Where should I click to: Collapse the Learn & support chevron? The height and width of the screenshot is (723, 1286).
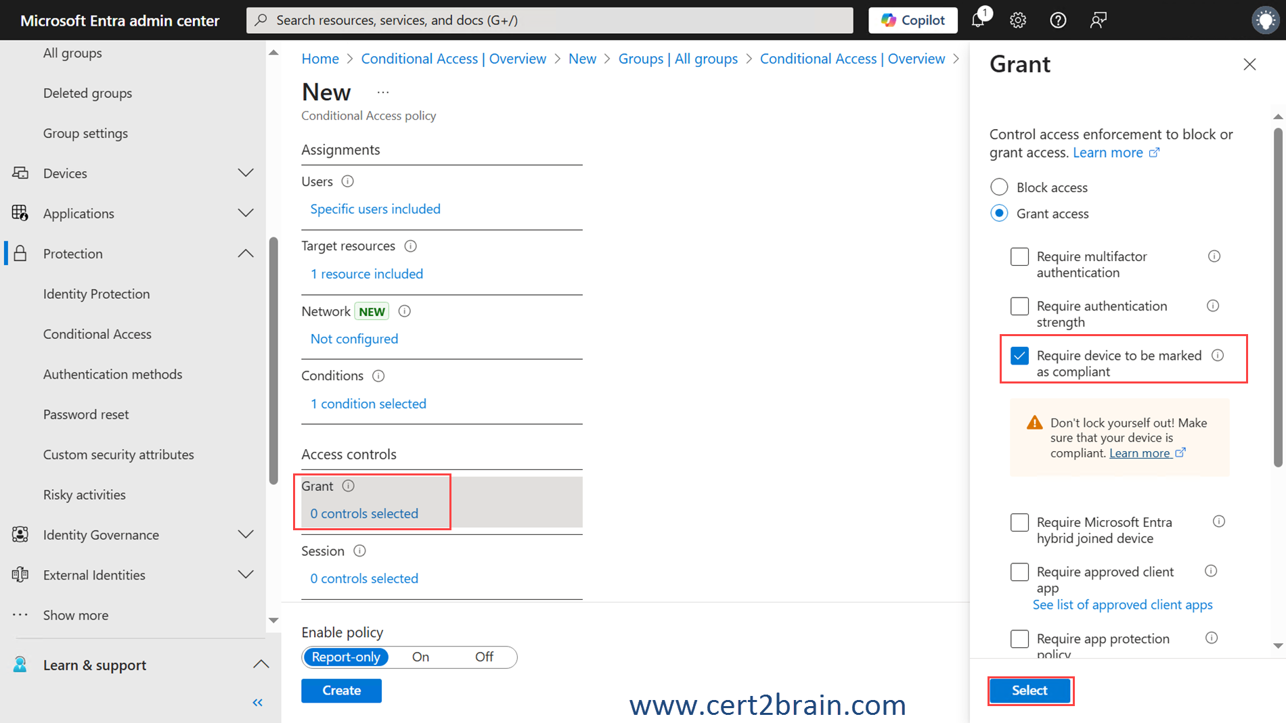(261, 665)
